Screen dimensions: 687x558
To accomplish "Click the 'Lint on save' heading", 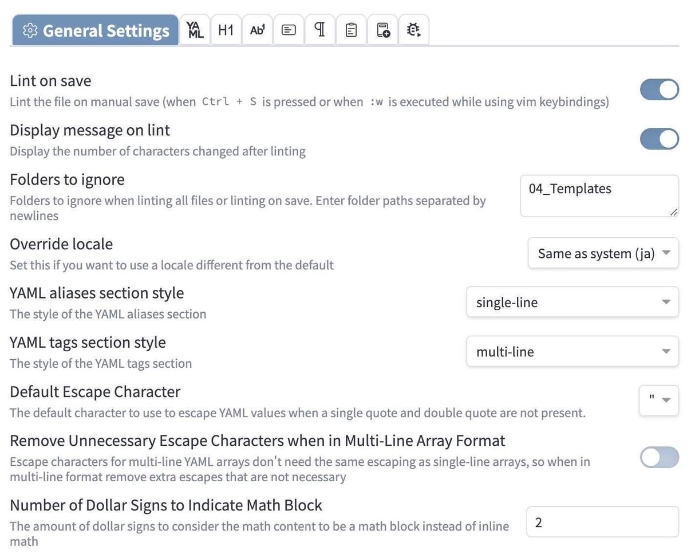I will (x=50, y=81).
